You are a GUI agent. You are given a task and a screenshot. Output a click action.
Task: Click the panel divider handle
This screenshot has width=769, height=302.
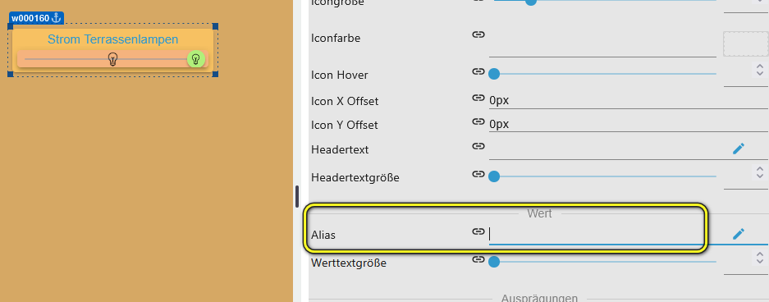click(297, 196)
